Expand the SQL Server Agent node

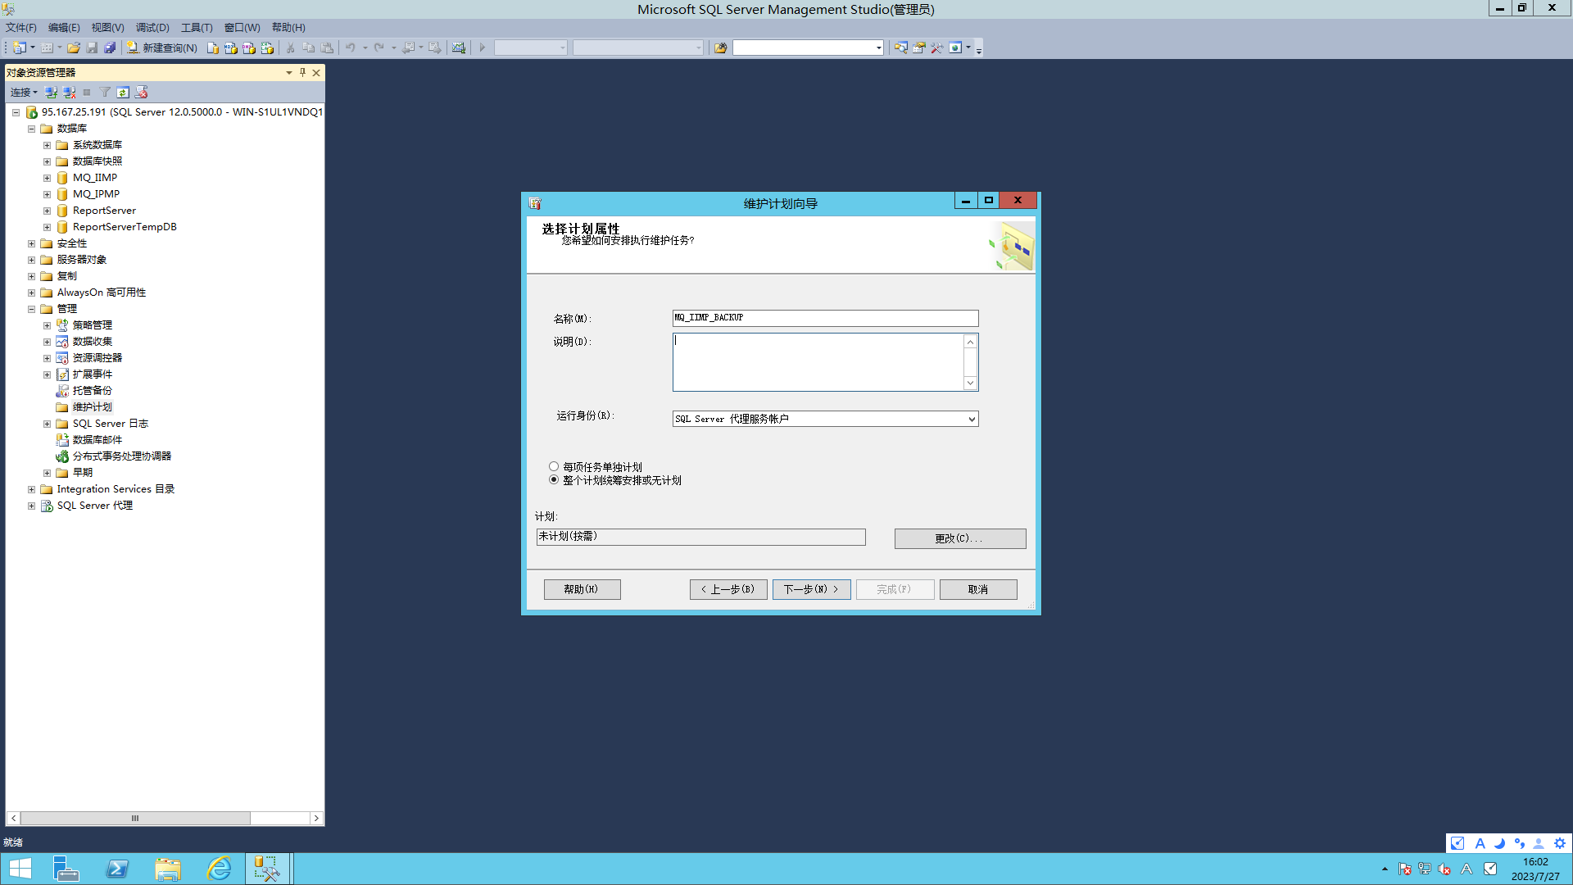[x=31, y=506]
